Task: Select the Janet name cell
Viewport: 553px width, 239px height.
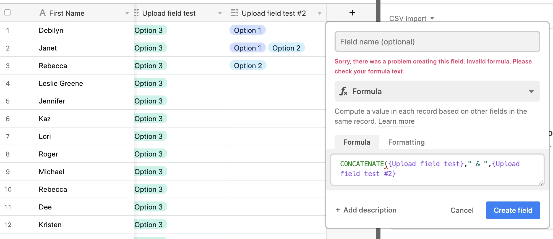Action: pyautogui.click(x=48, y=48)
